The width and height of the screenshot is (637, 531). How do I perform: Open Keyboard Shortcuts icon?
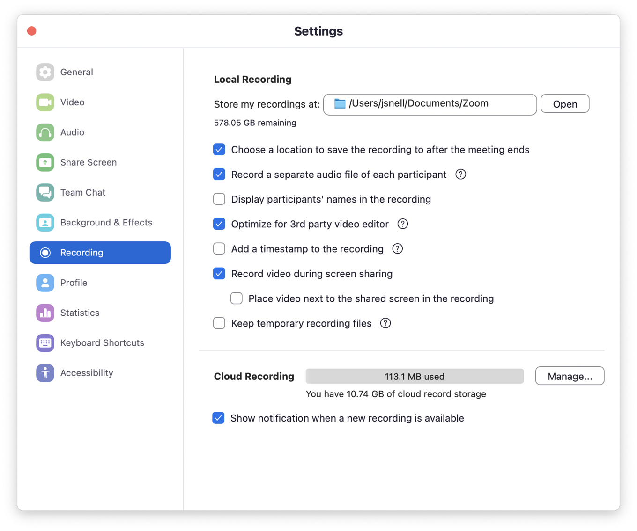(45, 343)
